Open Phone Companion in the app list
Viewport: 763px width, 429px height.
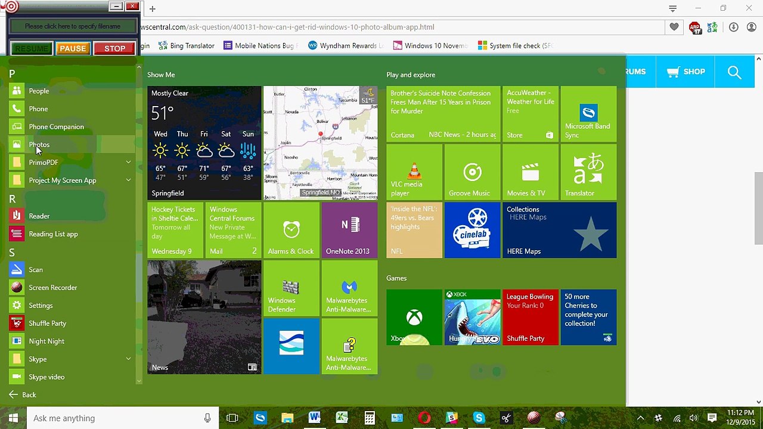[72, 127]
